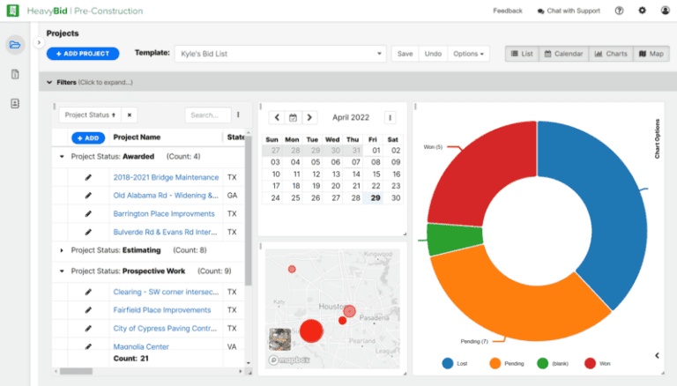Click the project Search input field
Viewport: 677px width, 386px height.
pos(206,115)
